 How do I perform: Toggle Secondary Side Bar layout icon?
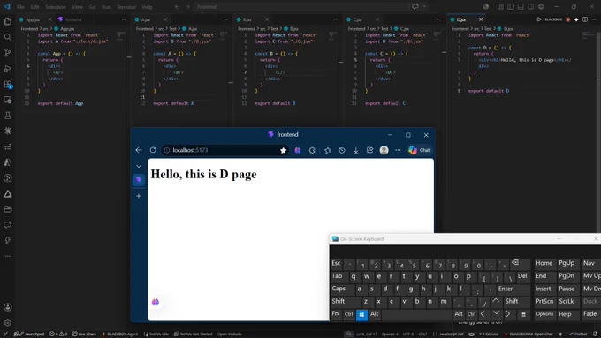530,6
